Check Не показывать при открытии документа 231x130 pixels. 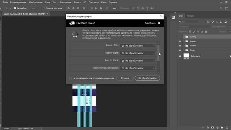[x=71, y=78]
